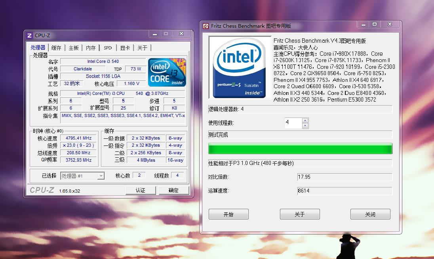This screenshot has height=259, width=434.
Task: Open the 处理器 #1 selection dropdown
Action: pyautogui.click(x=82, y=176)
